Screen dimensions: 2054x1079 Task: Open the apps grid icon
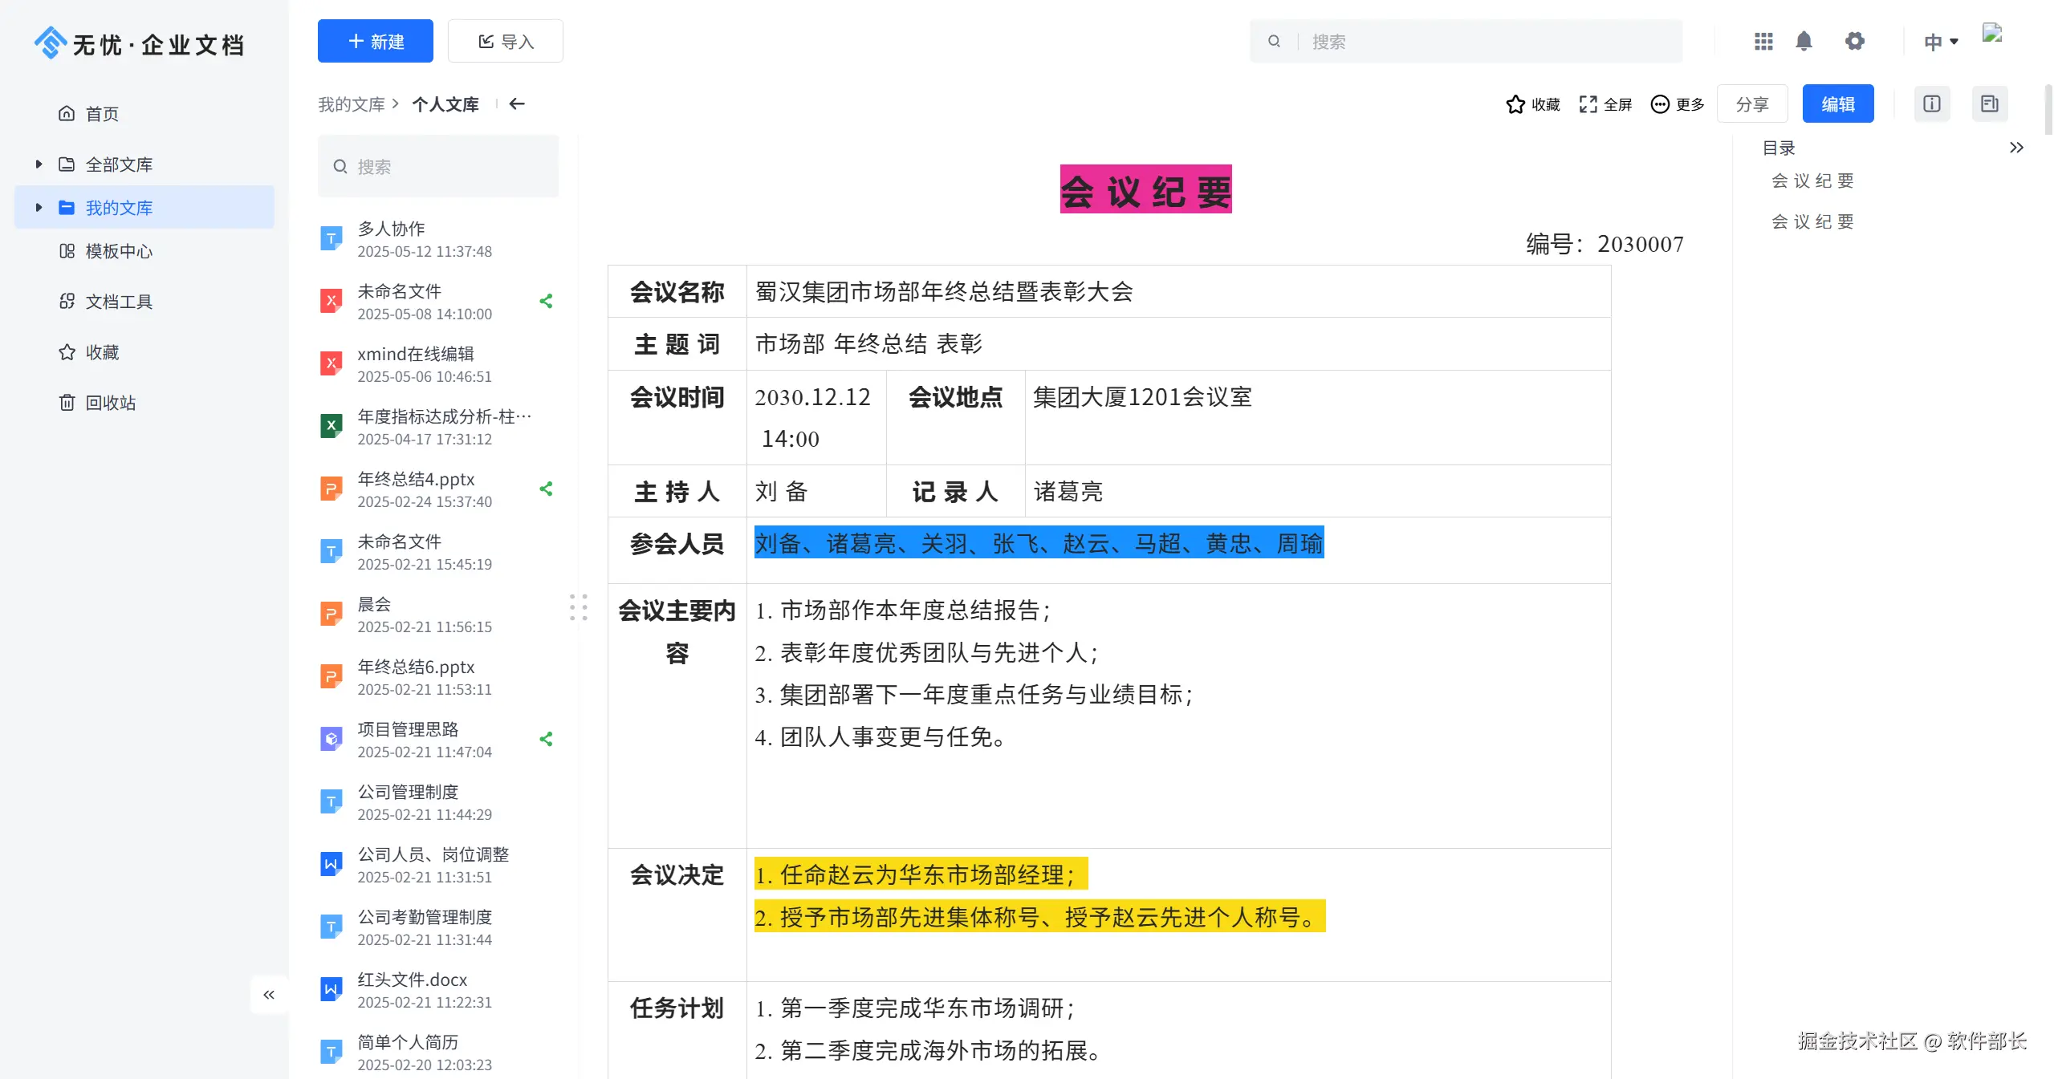click(1763, 41)
